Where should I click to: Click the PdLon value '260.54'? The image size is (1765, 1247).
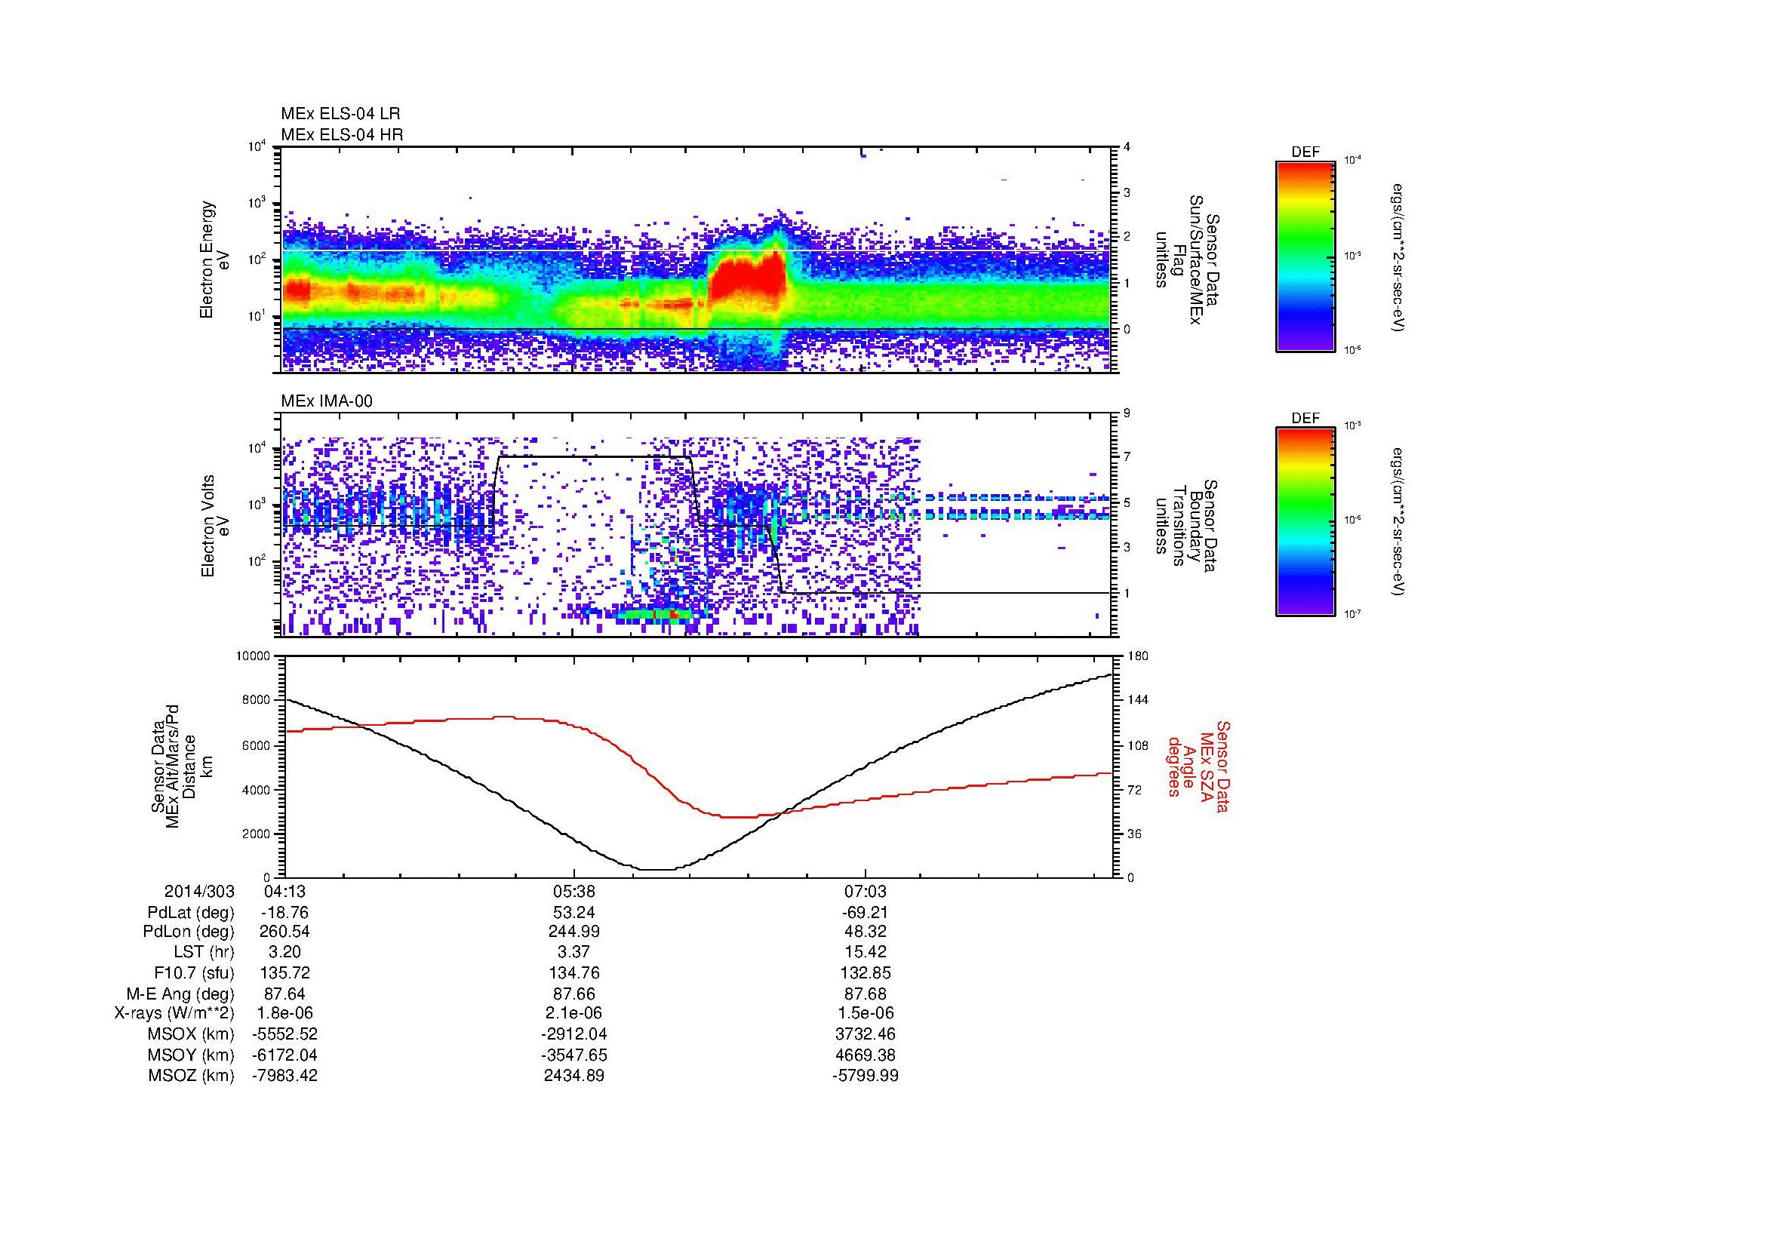pyautogui.click(x=284, y=932)
